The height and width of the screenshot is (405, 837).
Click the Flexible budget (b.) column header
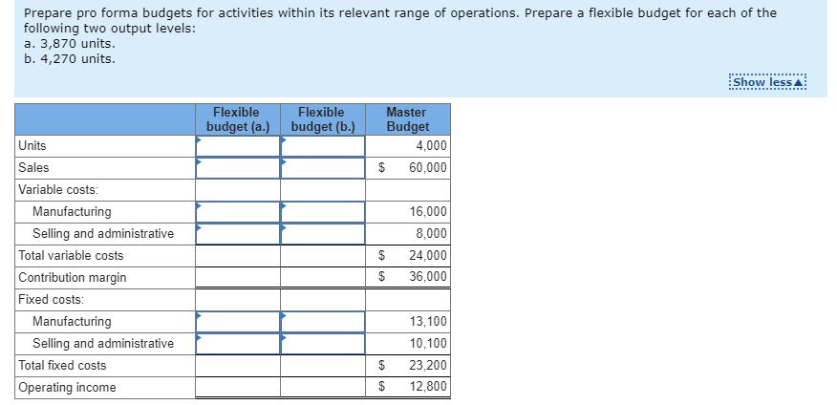(x=323, y=119)
